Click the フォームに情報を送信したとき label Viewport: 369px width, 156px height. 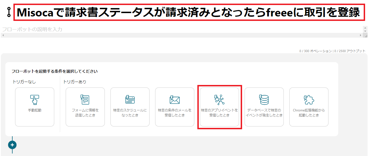click(85, 113)
